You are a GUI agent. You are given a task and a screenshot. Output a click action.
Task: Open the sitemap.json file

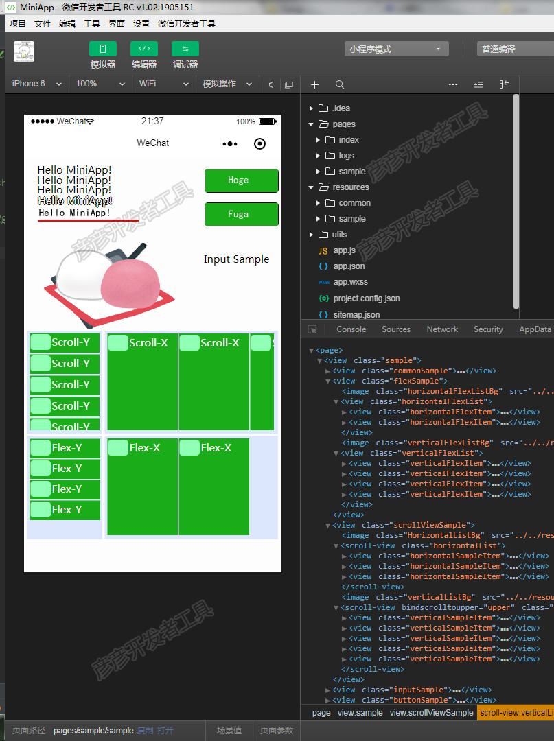click(x=356, y=314)
